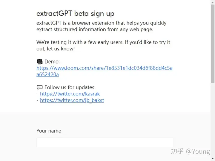Screen dimensions: 215x161
Task: Click the speech bubble emoji before Follow us
Action: 40,87
